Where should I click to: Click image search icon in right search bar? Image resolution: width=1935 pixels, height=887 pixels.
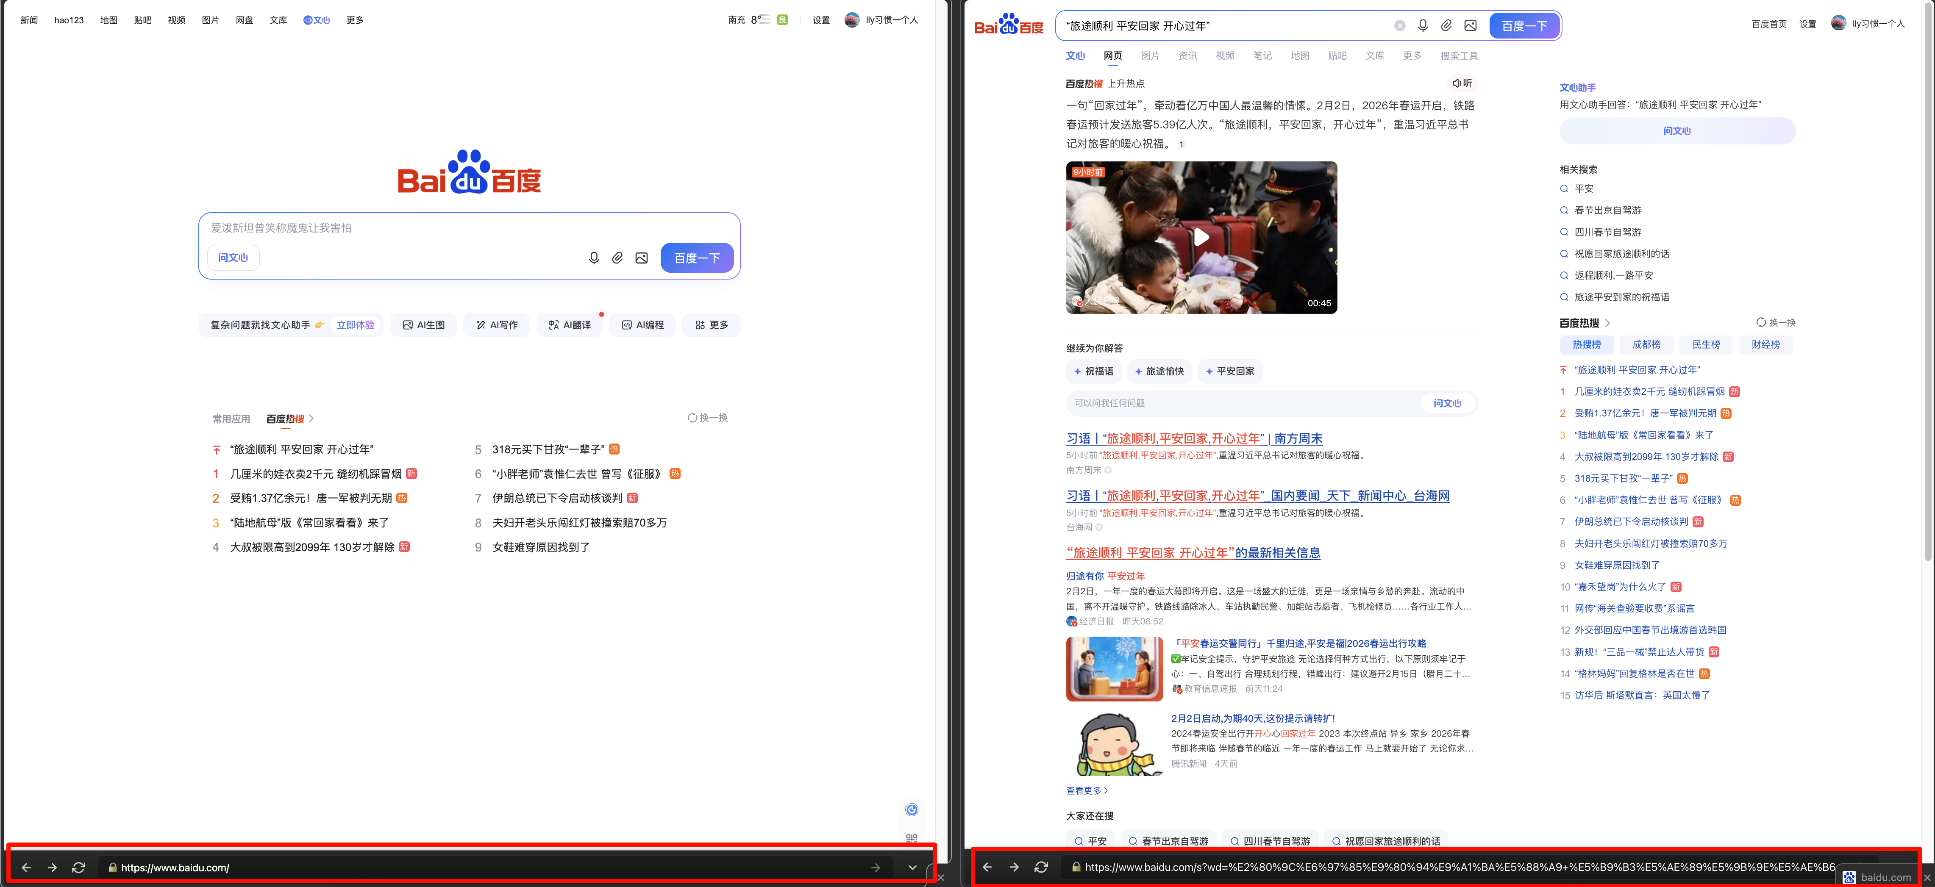tap(1470, 25)
